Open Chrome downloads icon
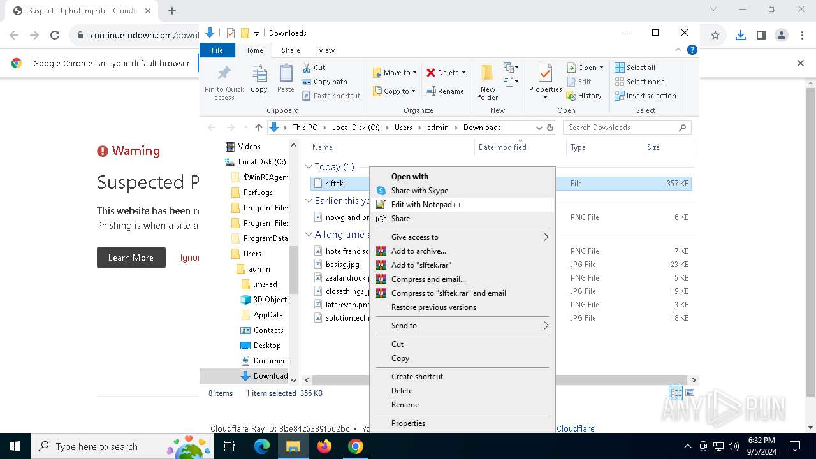This screenshot has width=816, height=459. pos(741,36)
